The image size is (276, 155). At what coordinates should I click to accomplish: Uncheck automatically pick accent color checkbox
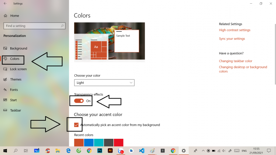(76, 125)
